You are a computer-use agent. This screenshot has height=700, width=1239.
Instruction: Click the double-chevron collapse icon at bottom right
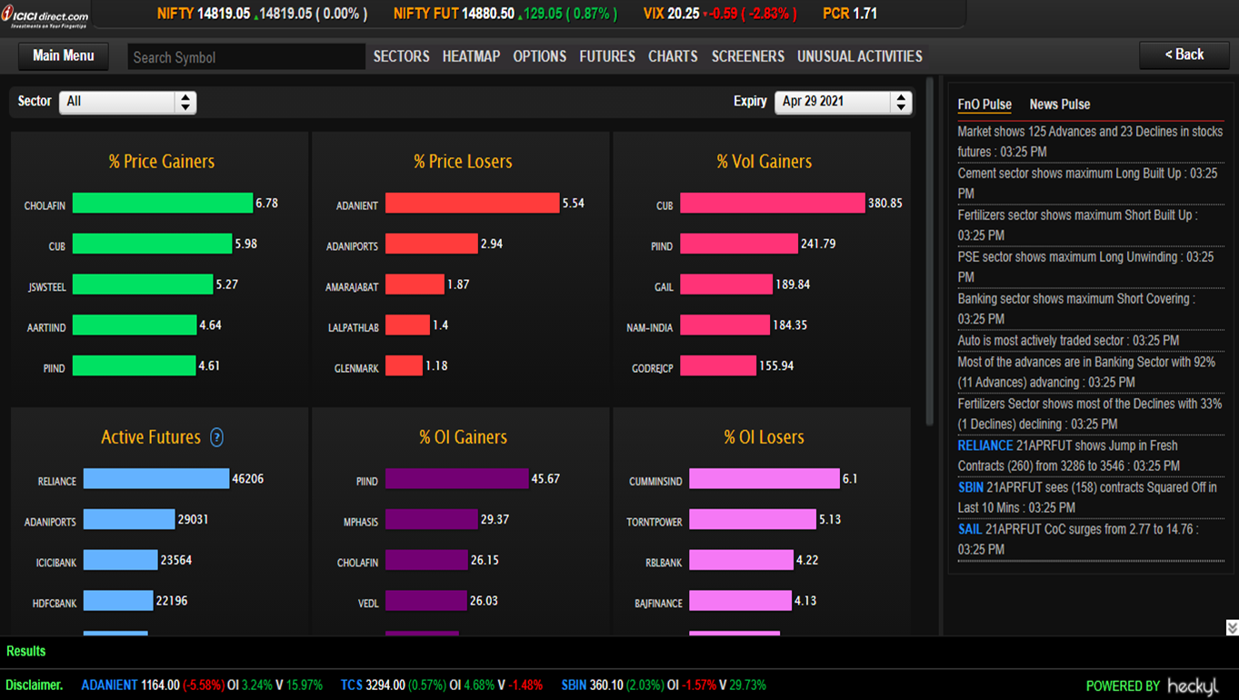(x=1232, y=627)
